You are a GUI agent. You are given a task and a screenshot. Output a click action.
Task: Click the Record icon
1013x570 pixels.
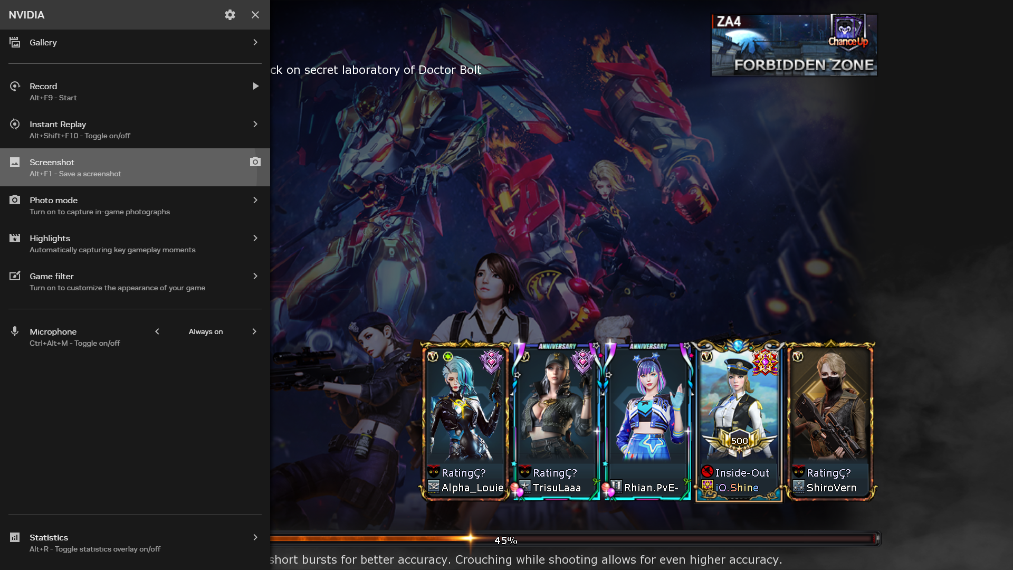15,86
